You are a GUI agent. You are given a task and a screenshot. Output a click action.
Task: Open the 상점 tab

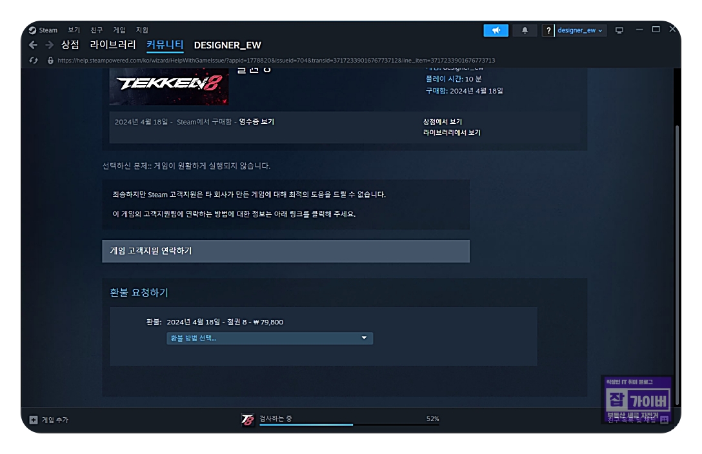pyautogui.click(x=70, y=44)
